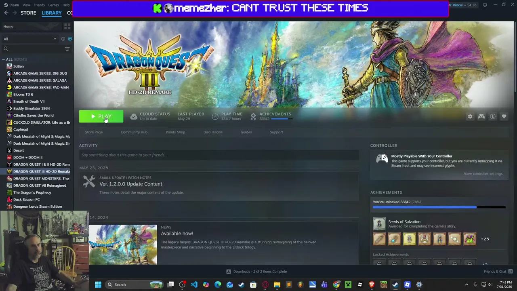Click the library search field
The width and height of the screenshot is (517, 291).
click(32, 49)
